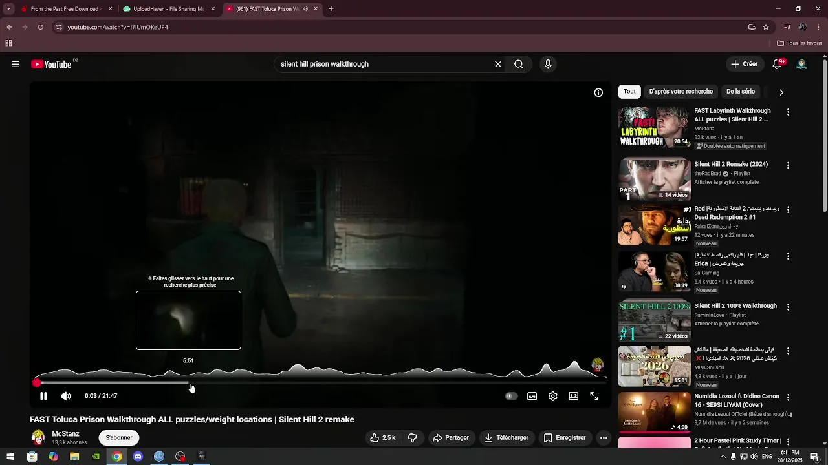Open options for FAST Labyrinth Walkthrough video
Image resolution: width=828 pixels, height=465 pixels.
788,112
